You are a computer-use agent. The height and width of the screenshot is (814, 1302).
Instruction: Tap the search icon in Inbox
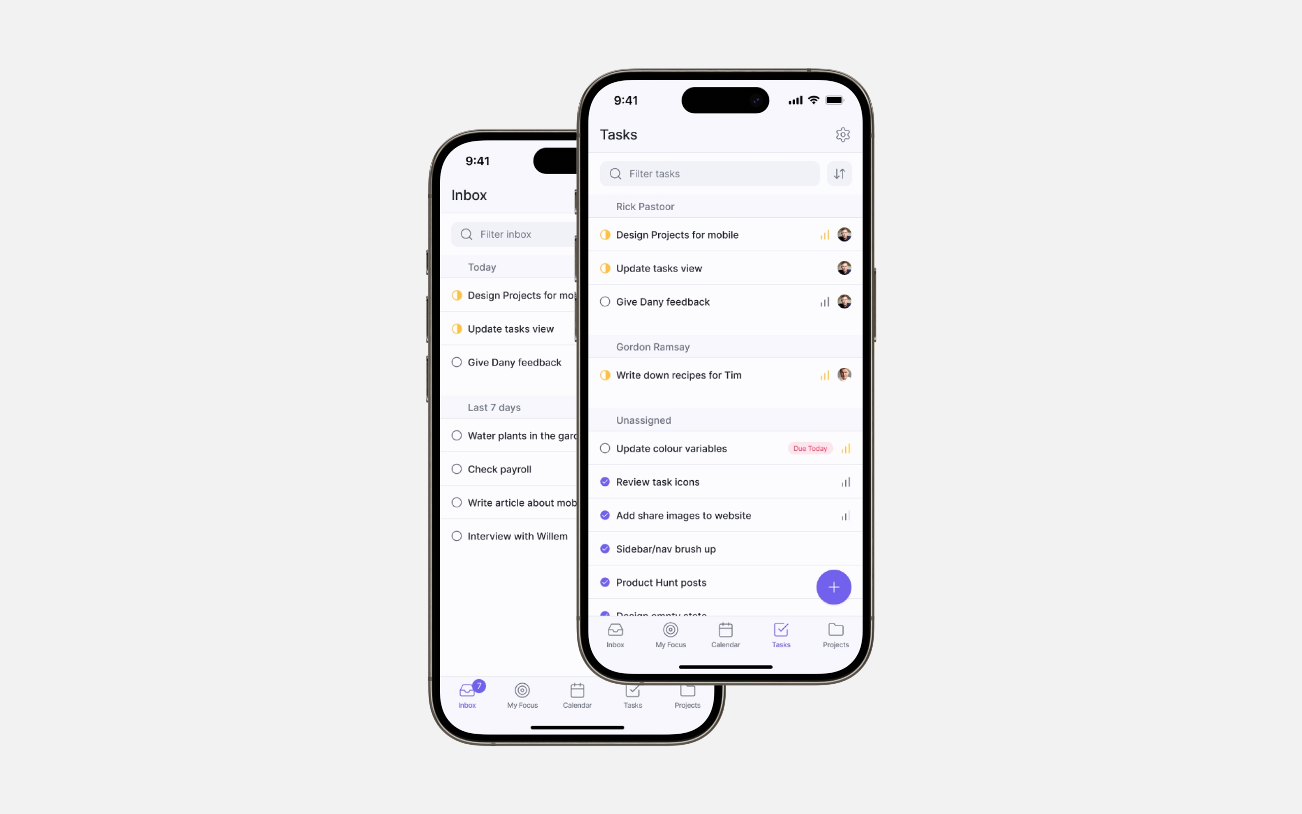coord(466,234)
